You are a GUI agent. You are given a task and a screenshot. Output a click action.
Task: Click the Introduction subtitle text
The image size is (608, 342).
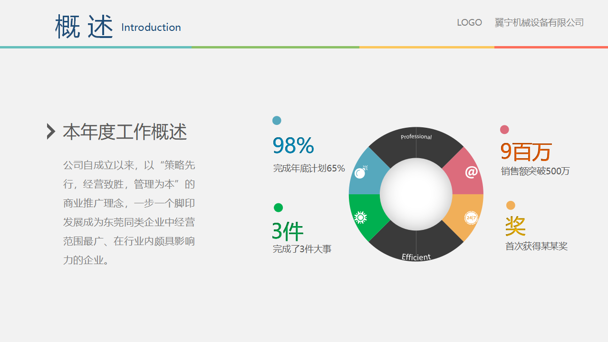[x=151, y=28]
